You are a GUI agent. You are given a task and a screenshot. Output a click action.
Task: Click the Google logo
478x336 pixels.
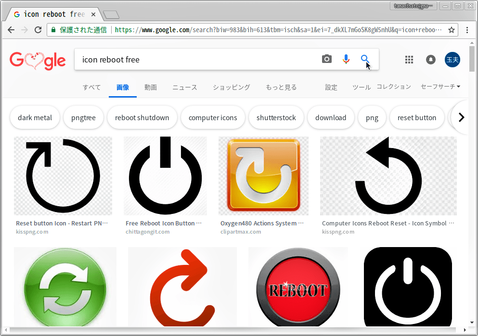pos(38,61)
